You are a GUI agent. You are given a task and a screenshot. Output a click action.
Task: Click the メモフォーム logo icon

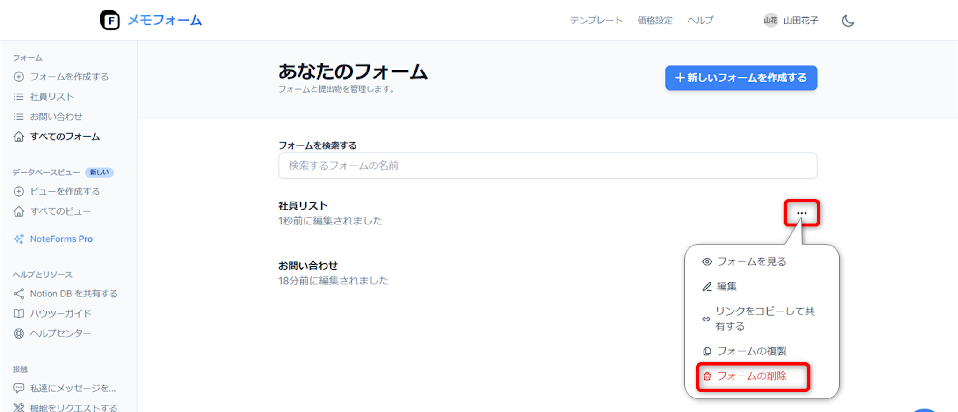pos(109,20)
